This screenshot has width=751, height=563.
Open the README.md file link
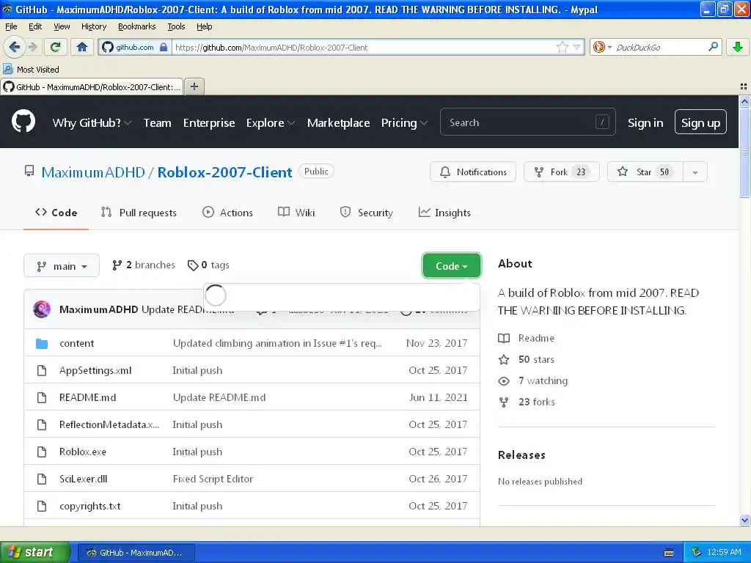point(88,397)
